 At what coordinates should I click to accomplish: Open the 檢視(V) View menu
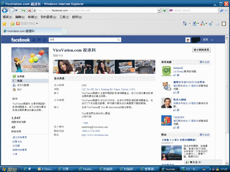33,17
